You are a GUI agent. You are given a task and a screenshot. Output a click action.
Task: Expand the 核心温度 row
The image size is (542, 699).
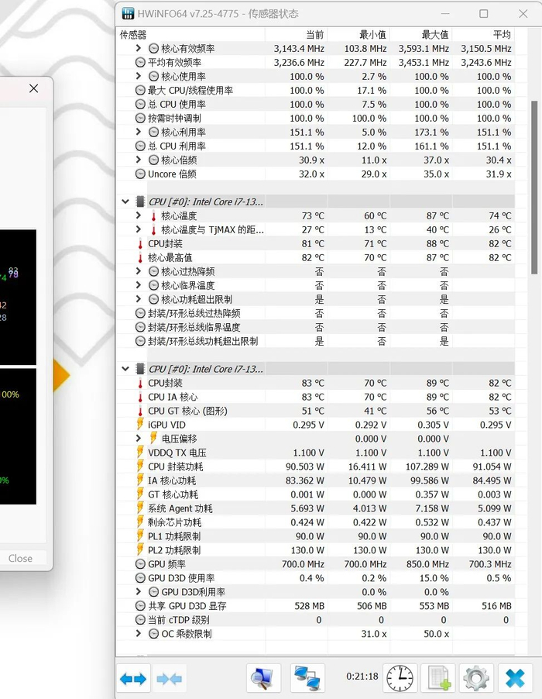point(139,215)
